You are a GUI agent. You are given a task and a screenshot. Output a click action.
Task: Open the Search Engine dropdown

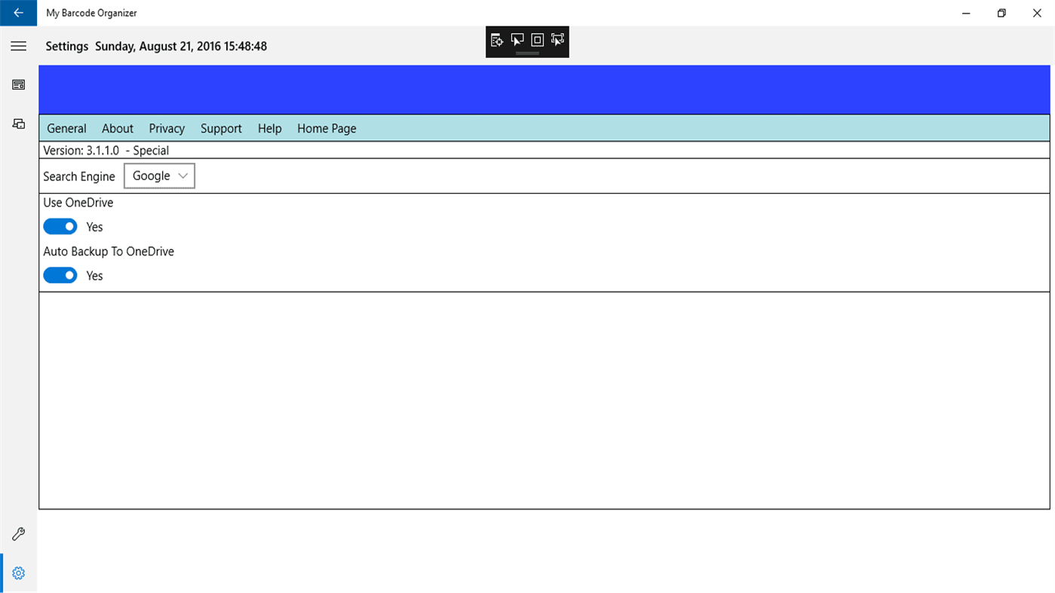[x=159, y=176]
